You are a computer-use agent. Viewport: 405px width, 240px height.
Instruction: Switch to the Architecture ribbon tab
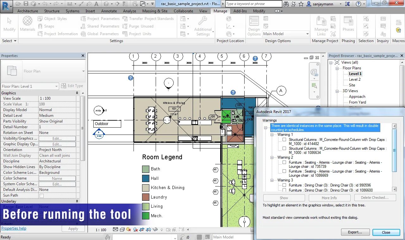[x=28, y=11]
